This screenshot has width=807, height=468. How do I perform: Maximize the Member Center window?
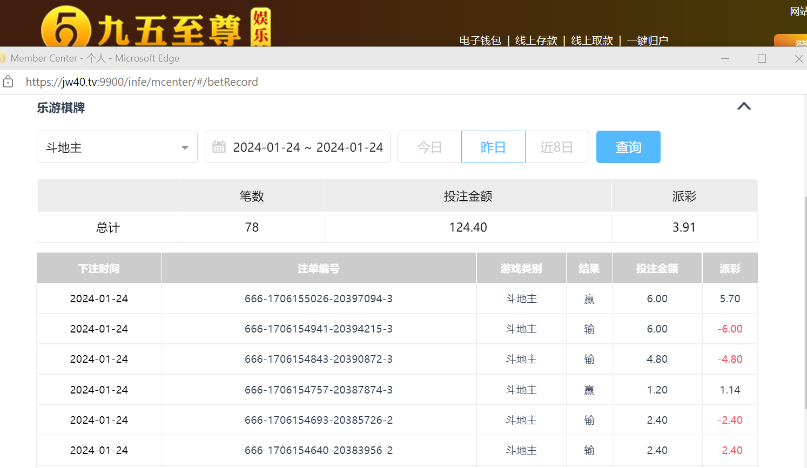pos(762,58)
